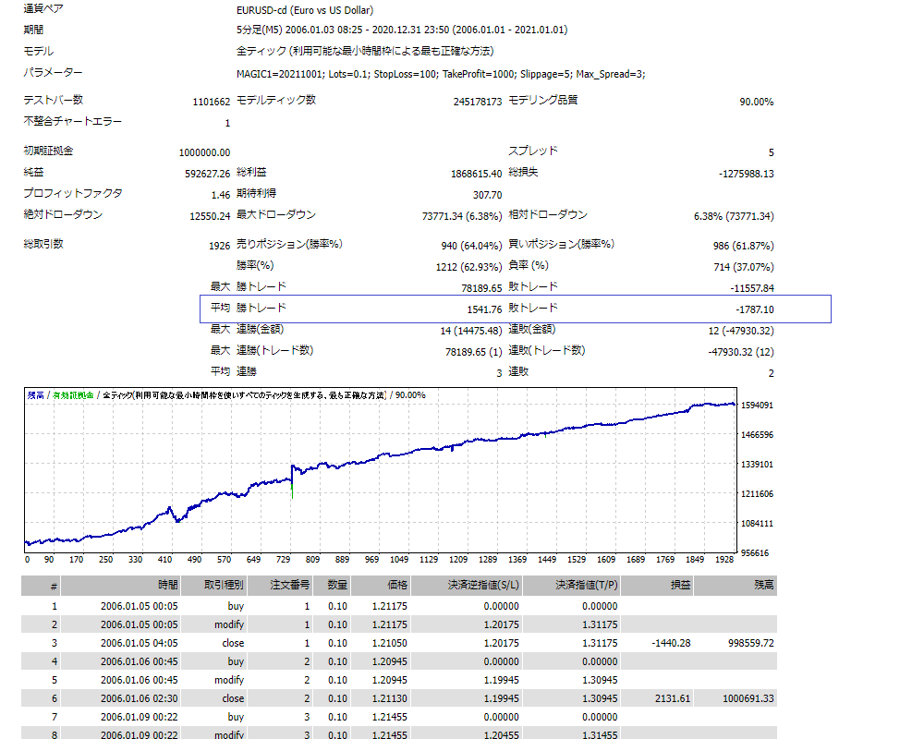Click profit trades value '1212 (62.93%)'

[469, 266]
